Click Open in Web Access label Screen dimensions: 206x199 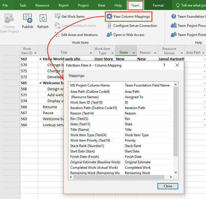click(129, 35)
